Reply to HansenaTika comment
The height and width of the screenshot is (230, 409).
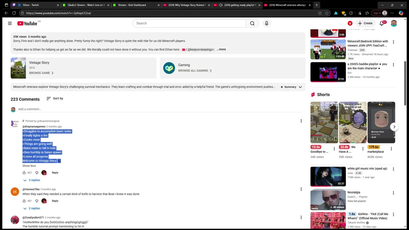point(55,201)
